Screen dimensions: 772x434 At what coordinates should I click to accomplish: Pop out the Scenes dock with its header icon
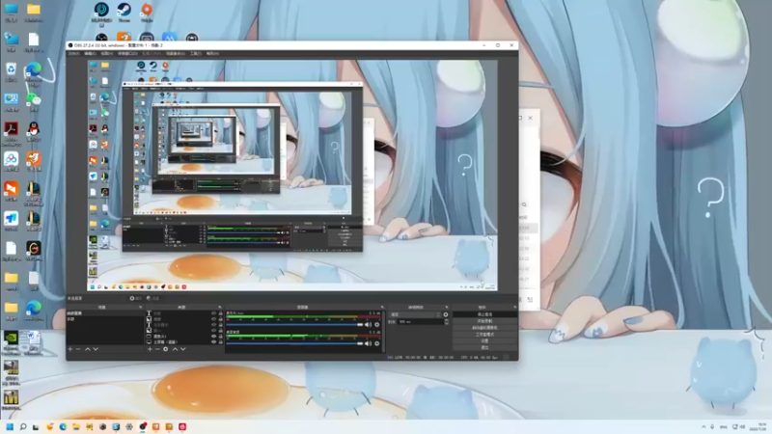click(140, 307)
